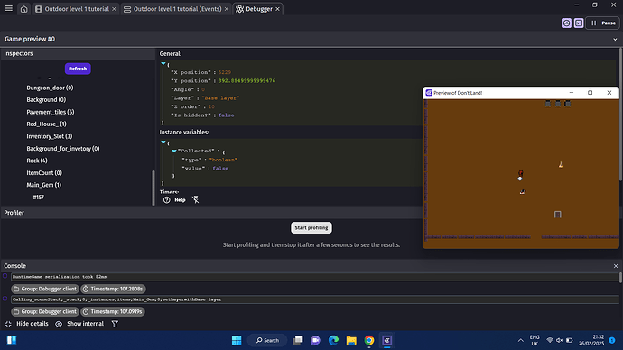Edit the Collected "value" false field

[x=220, y=169]
